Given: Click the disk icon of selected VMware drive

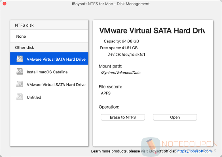Looking at the screenshot, I should pos(20,59).
